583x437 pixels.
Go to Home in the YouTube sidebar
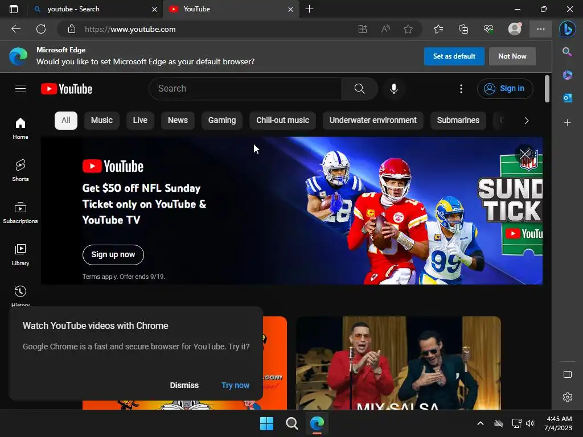point(20,128)
